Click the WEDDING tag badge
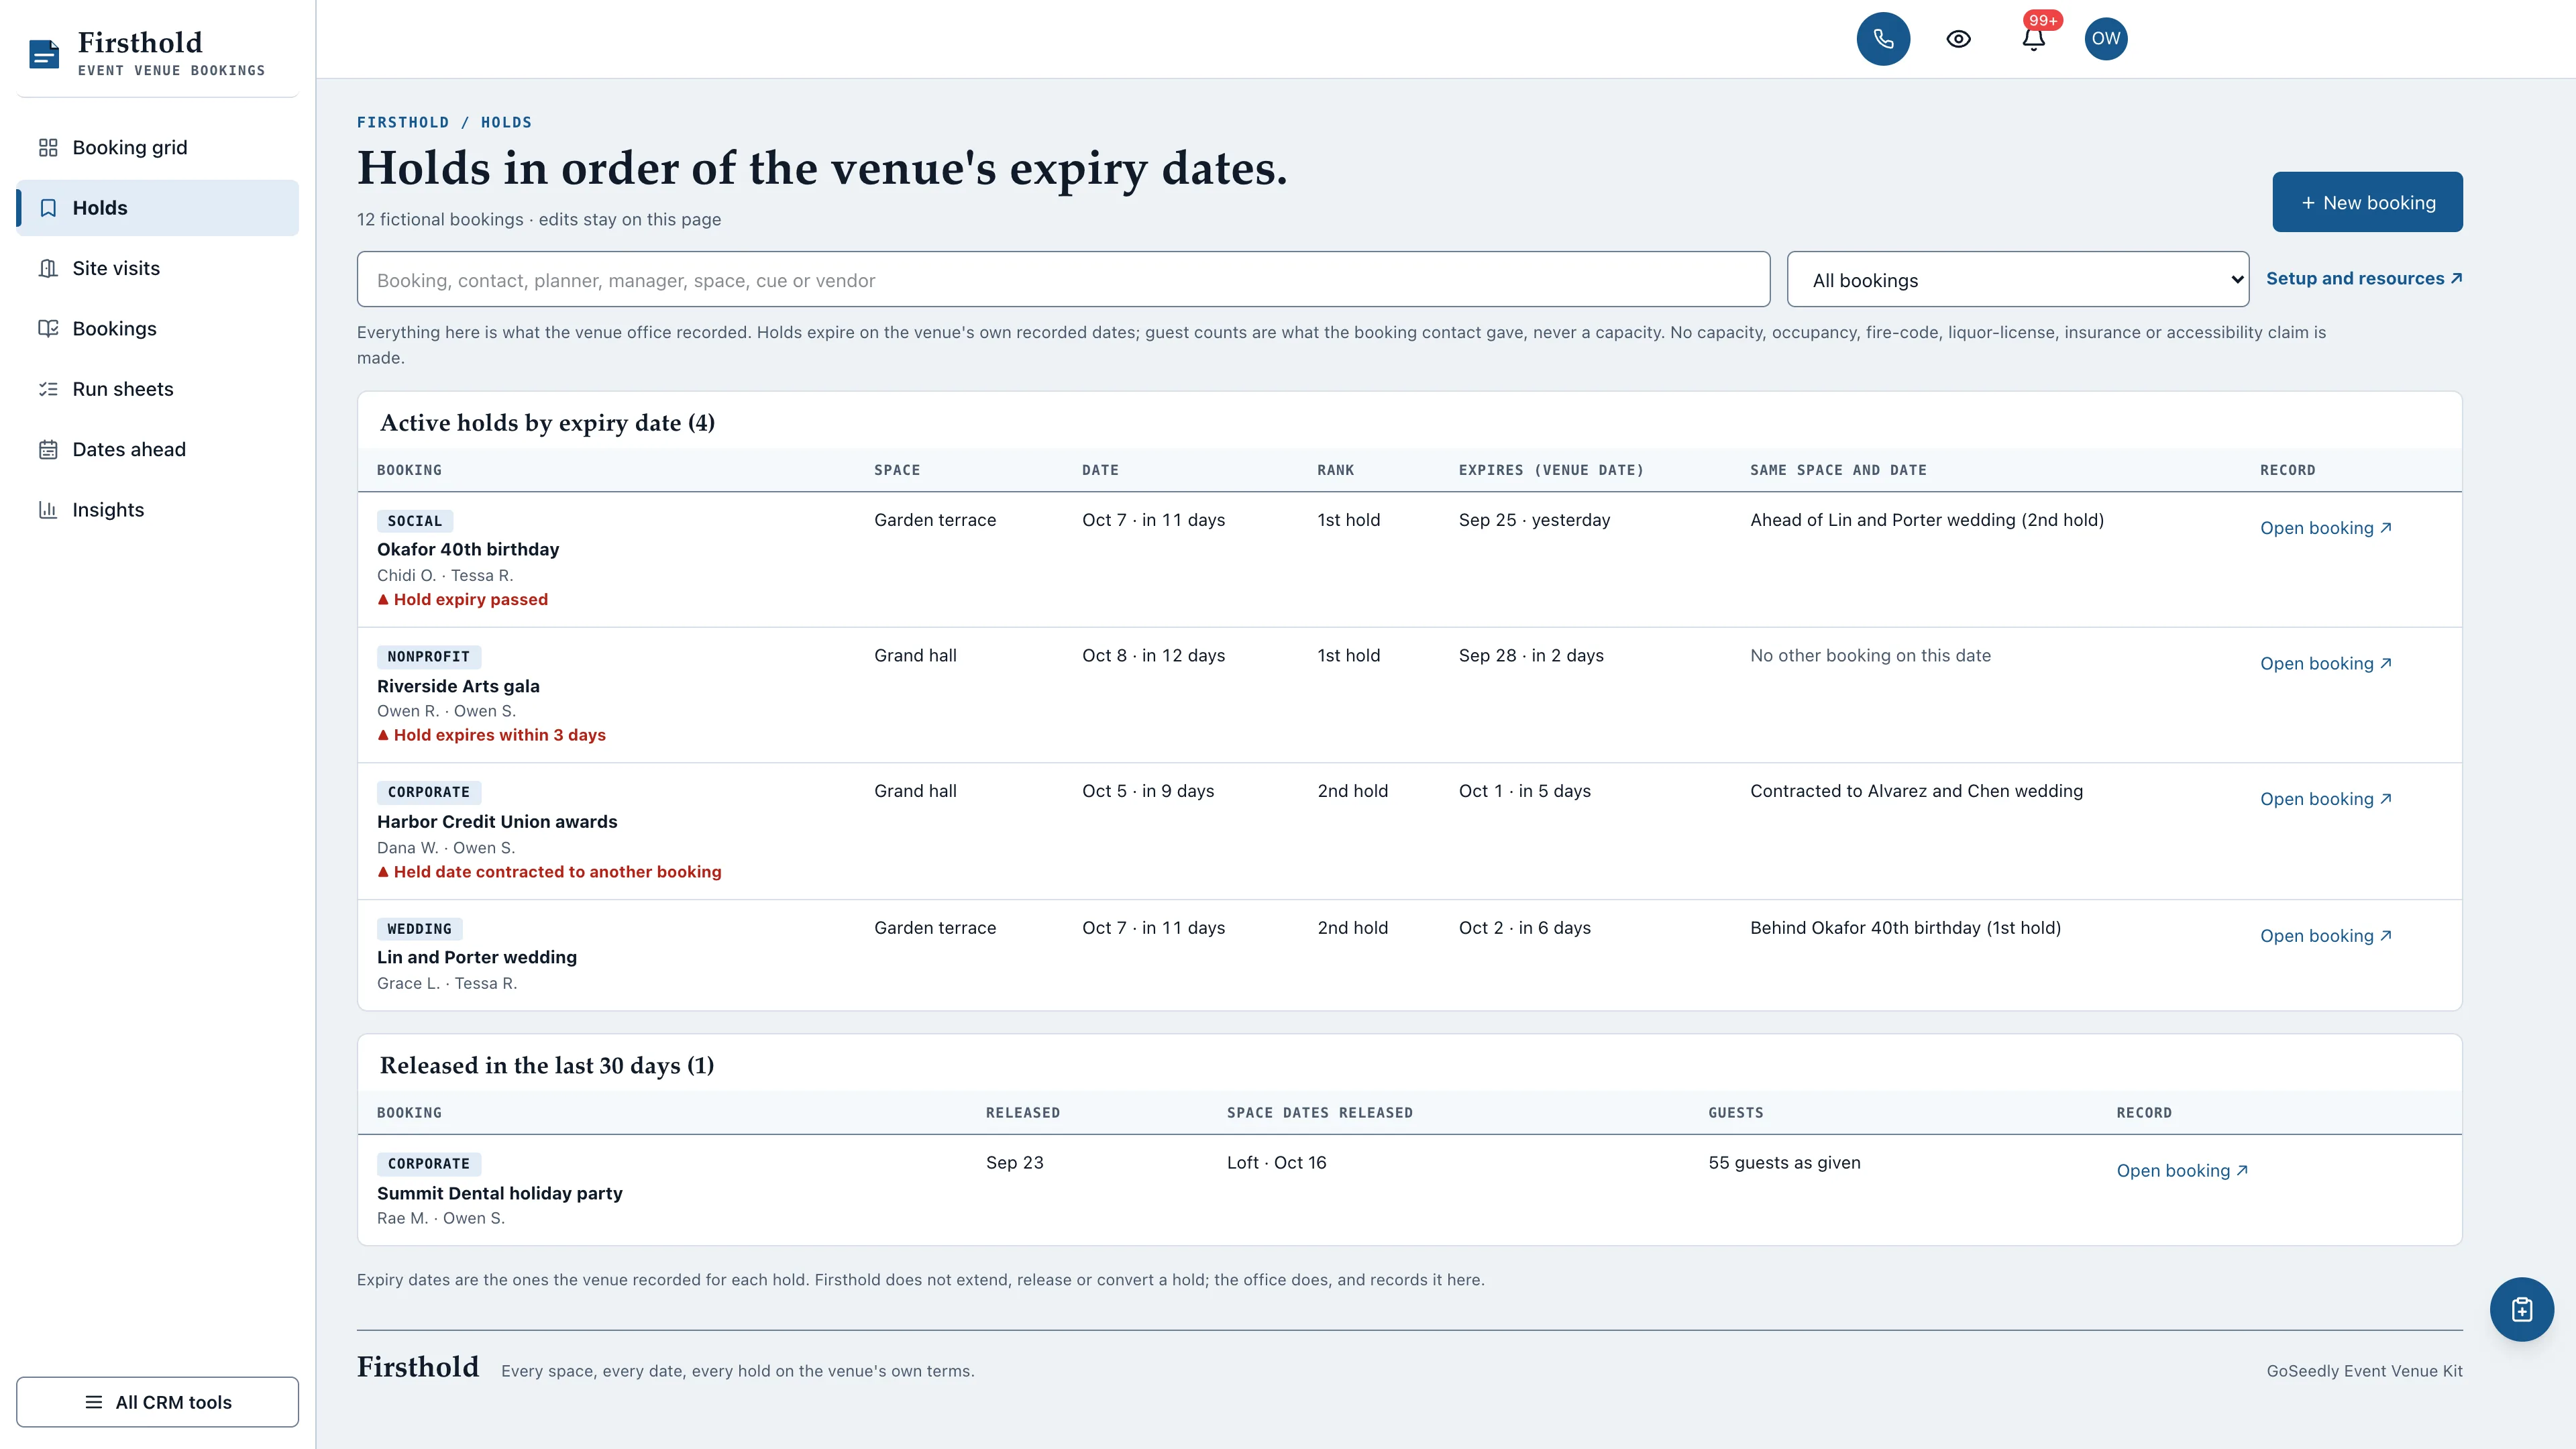This screenshot has width=2576, height=1449. pyautogui.click(x=419, y=929)
